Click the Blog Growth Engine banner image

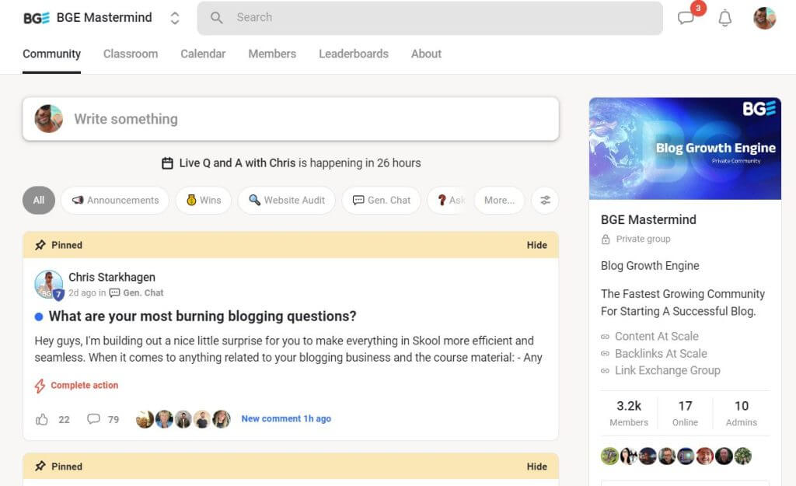[x=684, y=149]
